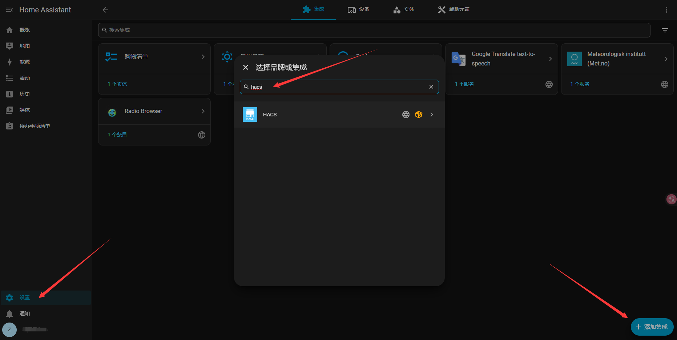
Task: Open 1 个条目 link under Radio Browser
Action: pyautogui.click(x=117, y=135)
